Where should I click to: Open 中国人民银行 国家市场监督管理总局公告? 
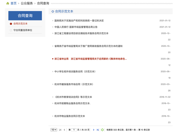click(76, 27)
